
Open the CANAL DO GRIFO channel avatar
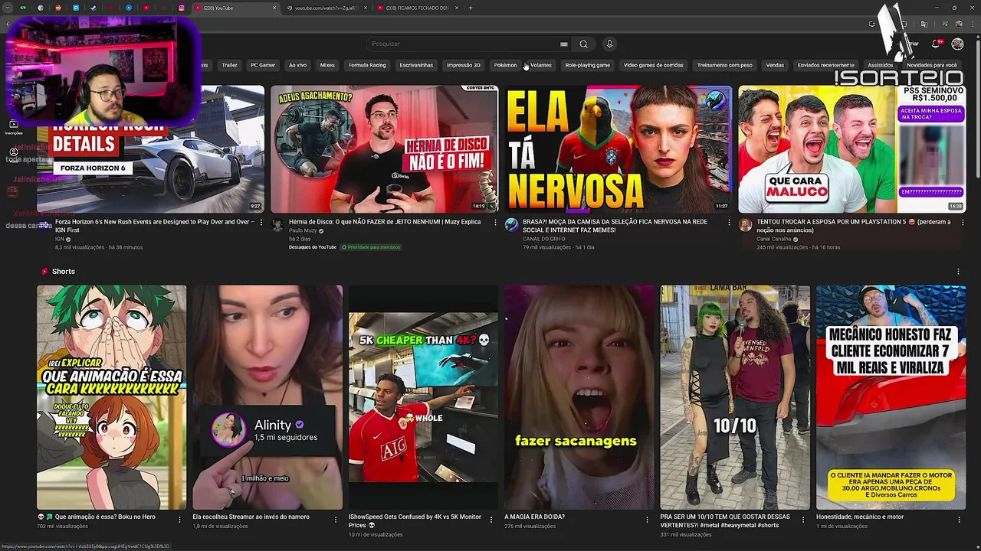(511, 224)
